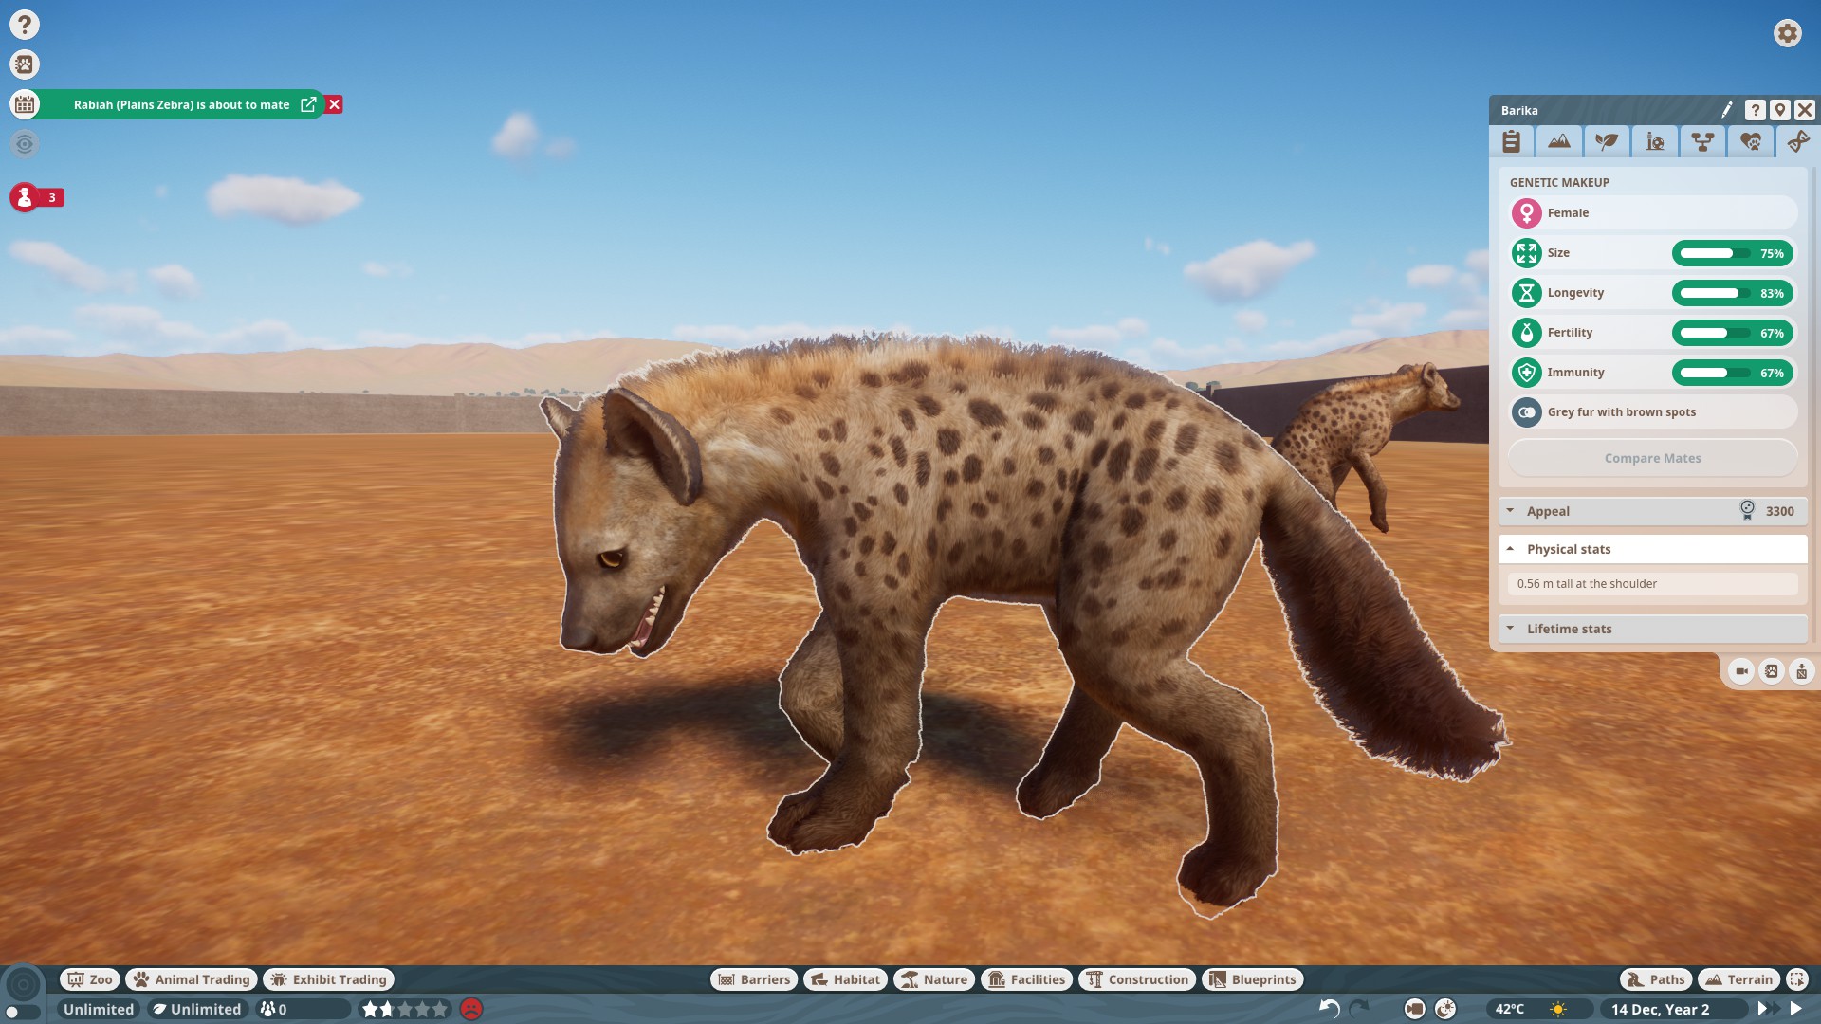
Task: Open the Terrain tool
Action: click(x=1739, y=979)
